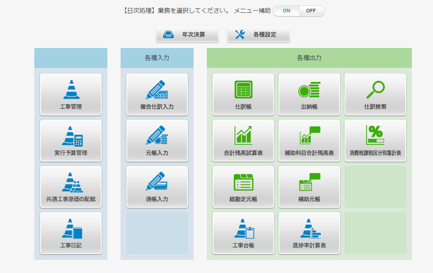
Task: Open 出納帳 coins tile
Action: (309, 95)
